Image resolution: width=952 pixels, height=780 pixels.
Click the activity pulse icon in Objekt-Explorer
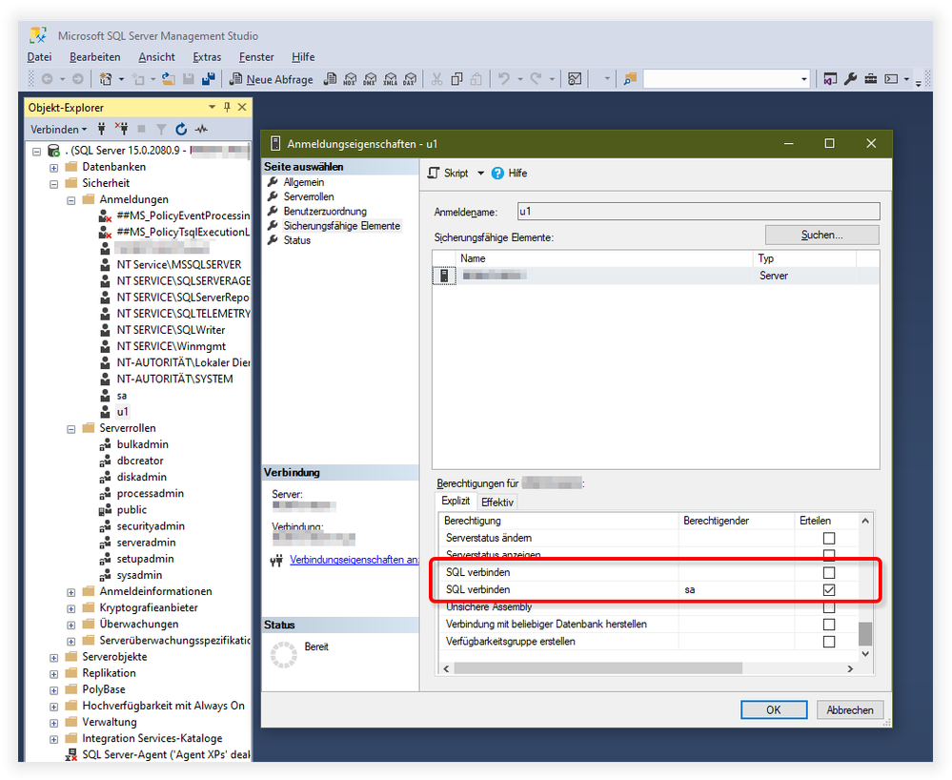(x=201, y=129)
